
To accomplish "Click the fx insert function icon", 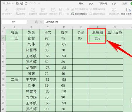I will [41, 22].
